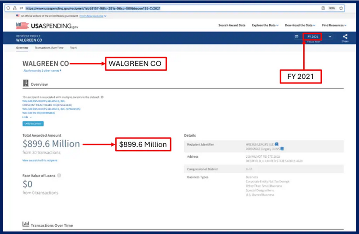Open Search Award Data in the navigation
The image size is (359, 234).
click(x=232, y=26)
